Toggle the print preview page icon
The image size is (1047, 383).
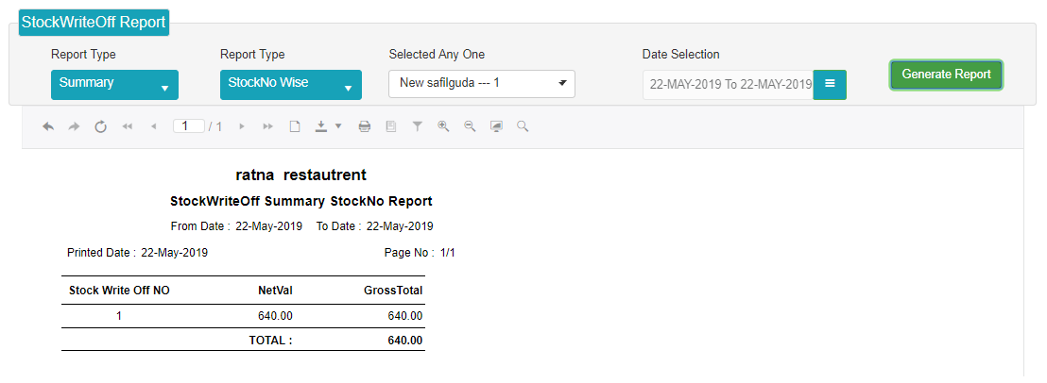[391, 125]
